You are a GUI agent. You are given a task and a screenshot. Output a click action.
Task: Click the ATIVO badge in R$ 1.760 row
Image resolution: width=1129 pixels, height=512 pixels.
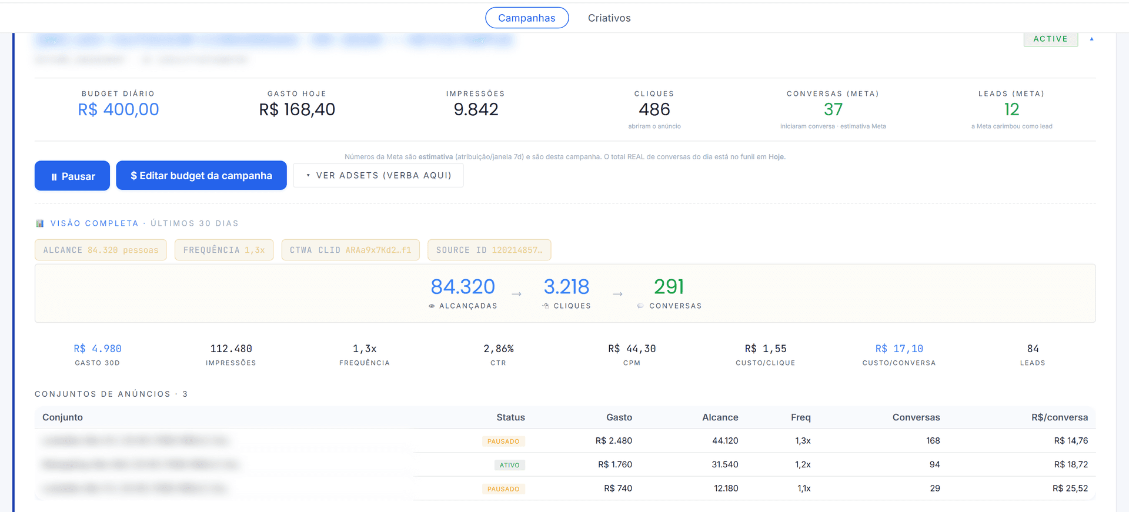pyautogui.click(x=510, y=465)
